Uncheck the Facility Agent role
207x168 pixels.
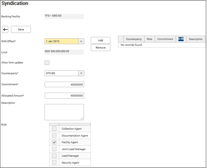tap(54, 142)
